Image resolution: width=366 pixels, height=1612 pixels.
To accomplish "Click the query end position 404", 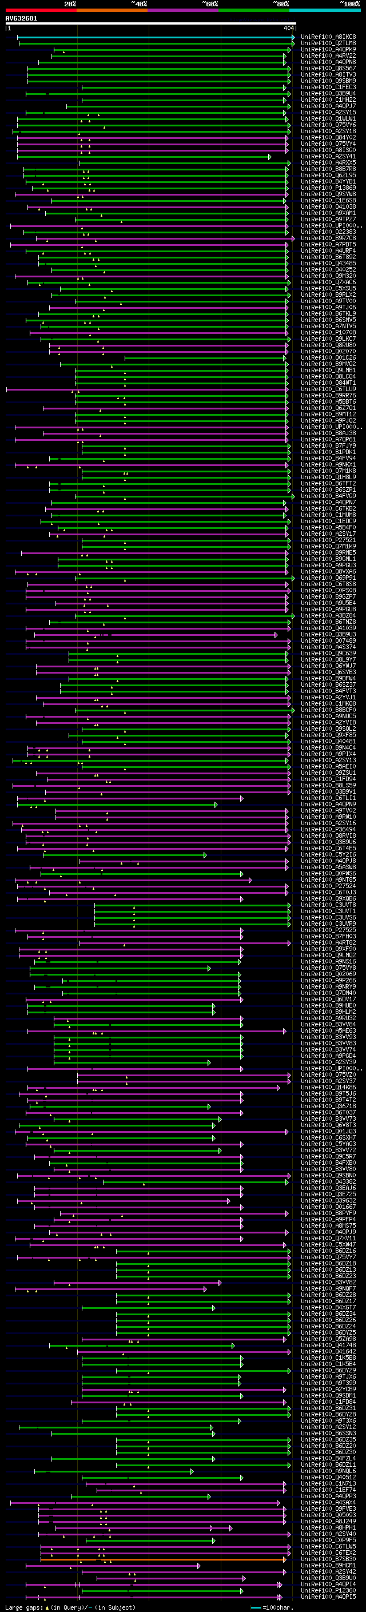I will pyautogui.click(x=288, y=28).
